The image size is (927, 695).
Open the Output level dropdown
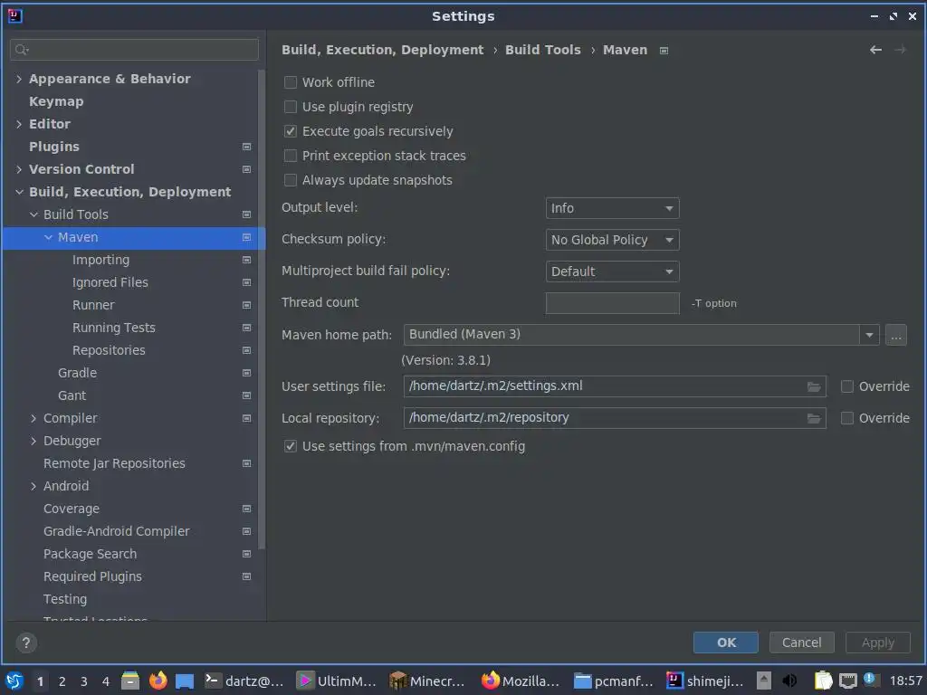pos(612,208)
